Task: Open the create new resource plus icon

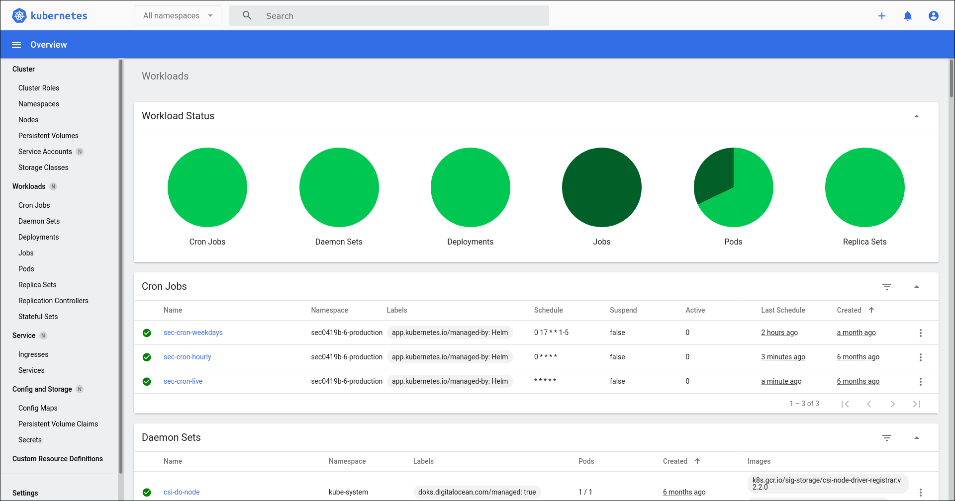Action: [882, 16]
